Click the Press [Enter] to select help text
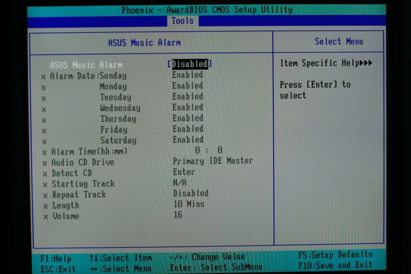 (x=315, y=90)
